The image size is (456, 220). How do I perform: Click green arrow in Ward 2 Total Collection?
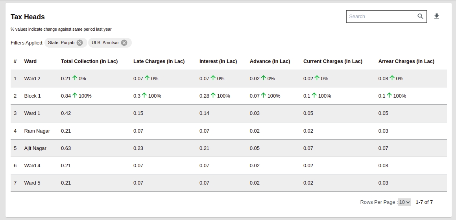(x=75, y=78)
